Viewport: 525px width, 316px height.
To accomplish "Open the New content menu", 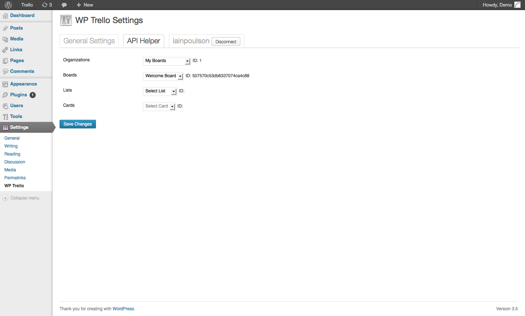I will click(85, 5).
